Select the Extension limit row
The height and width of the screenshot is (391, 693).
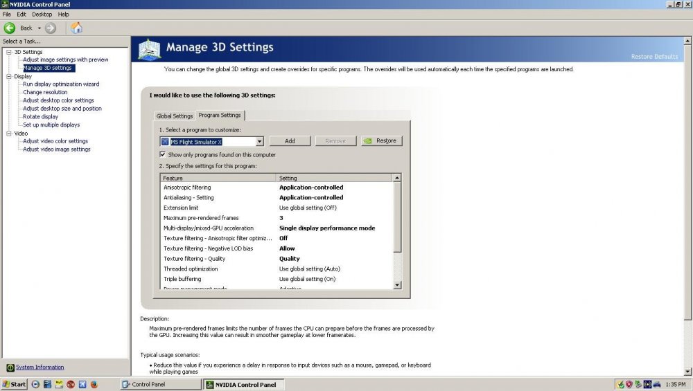pos(277,208)
